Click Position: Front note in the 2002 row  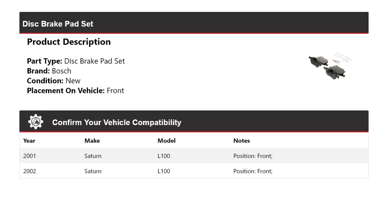click(253, 171)
